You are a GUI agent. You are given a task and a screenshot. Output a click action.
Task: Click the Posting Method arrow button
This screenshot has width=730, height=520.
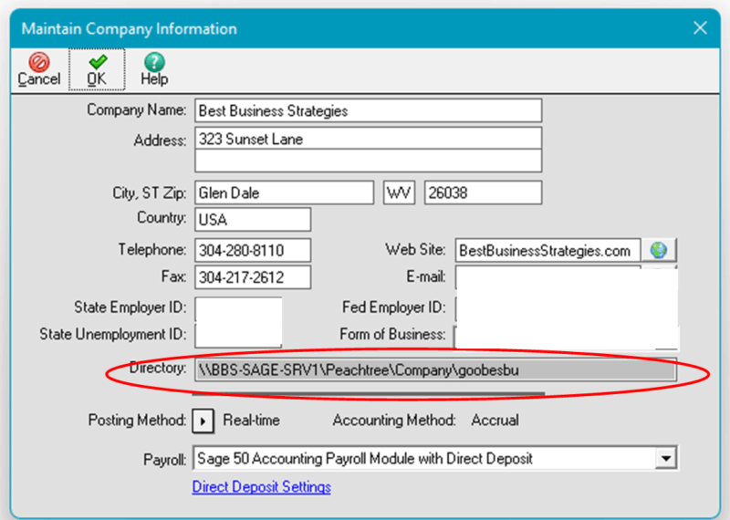coord(204,421)
